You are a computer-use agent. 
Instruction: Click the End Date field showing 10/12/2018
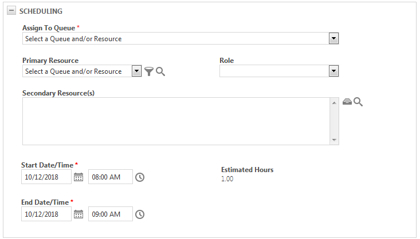(46, 214)
